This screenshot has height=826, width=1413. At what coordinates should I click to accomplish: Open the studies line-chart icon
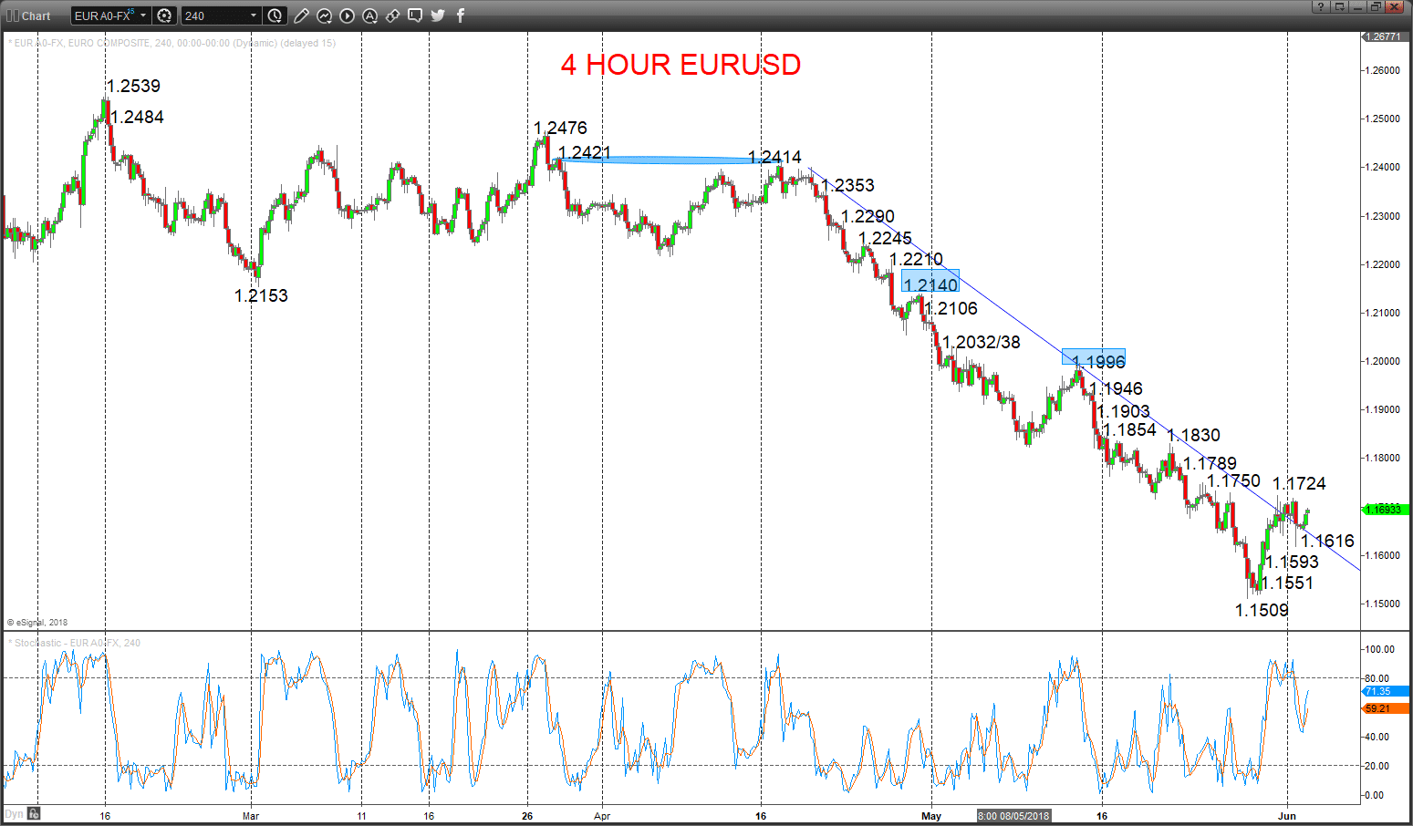coord(324,15)
